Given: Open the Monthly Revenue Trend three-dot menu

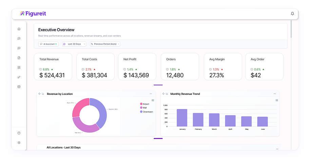Looking at the screenshot, I should pos(275,94).
